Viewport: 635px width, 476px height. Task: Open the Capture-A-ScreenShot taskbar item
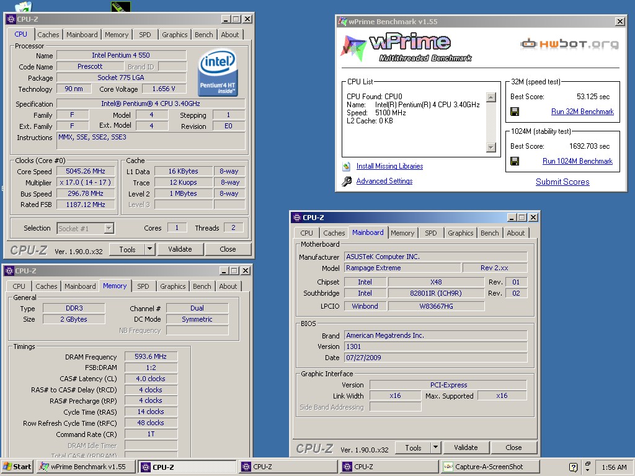pyautogui.click(x=490, y=467)
